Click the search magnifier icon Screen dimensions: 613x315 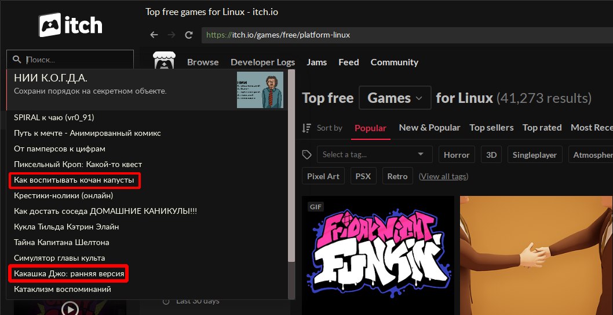pos(17,60)
